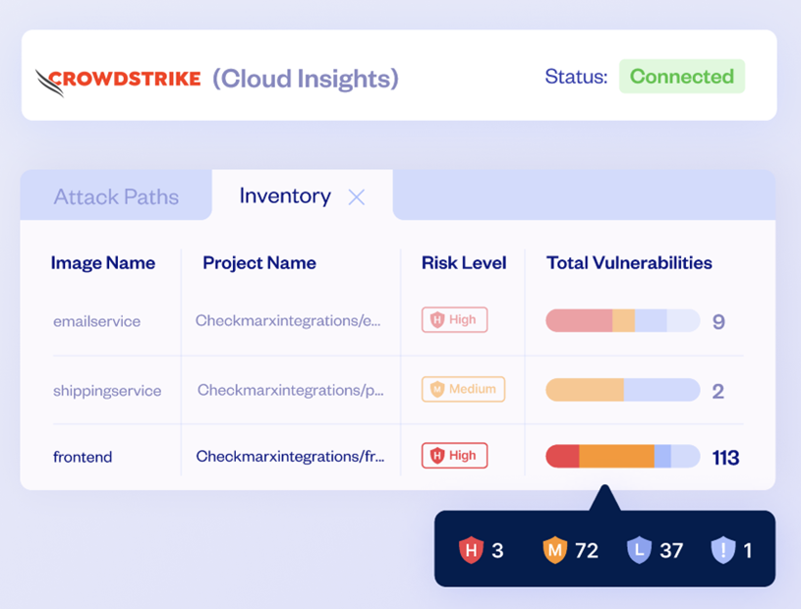
Task: Click the shield icon in the Medium badge
Action: click(x=437, y=390)
